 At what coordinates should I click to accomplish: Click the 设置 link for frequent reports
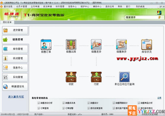159,98
